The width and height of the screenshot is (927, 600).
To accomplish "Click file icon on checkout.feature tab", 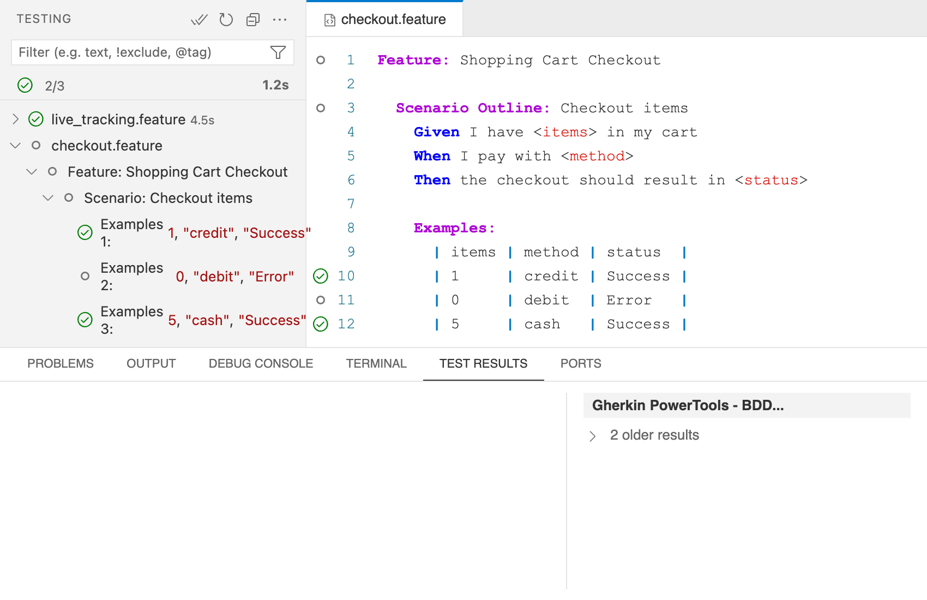I will [x=329, y=20].
